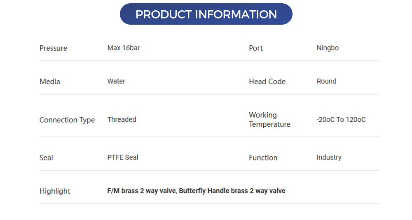The image size is (412, 220).
Task: Select the PTFE Seal value
Action: tap(123, 157)
